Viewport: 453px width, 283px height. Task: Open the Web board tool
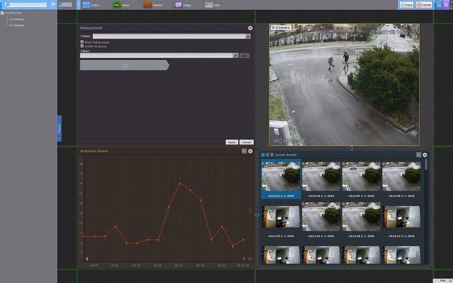coord(209,5)
